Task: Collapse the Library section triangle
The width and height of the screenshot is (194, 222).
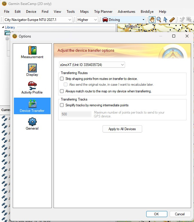Action: 3,27
